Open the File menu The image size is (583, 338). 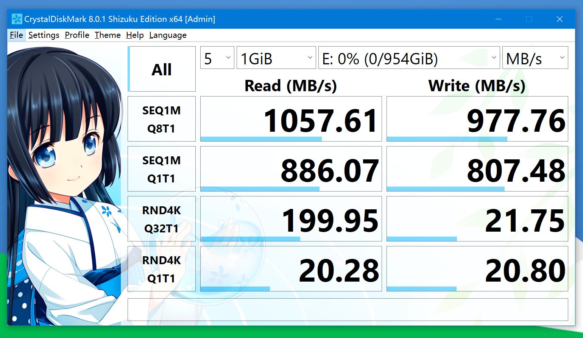pos(16,35)
